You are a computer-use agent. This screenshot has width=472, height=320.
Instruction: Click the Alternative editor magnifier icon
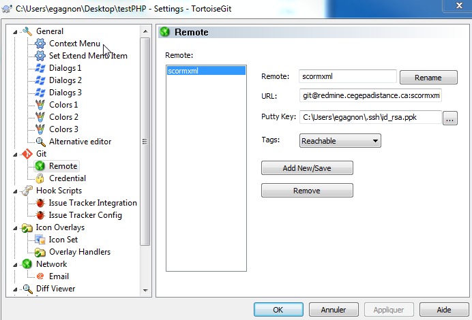pyautogui.click(x=40, y=142)
